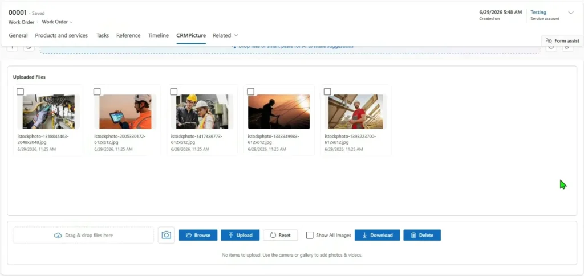
Task: Select checkbox for istockphoto-1333349983 image
Action: tap(251, 92)
